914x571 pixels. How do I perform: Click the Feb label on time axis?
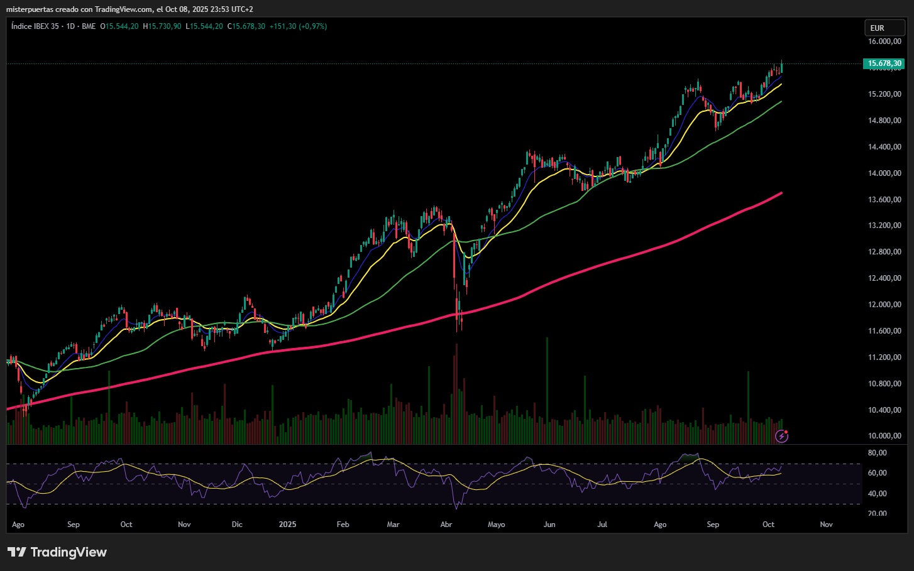(x=343, y=525)
